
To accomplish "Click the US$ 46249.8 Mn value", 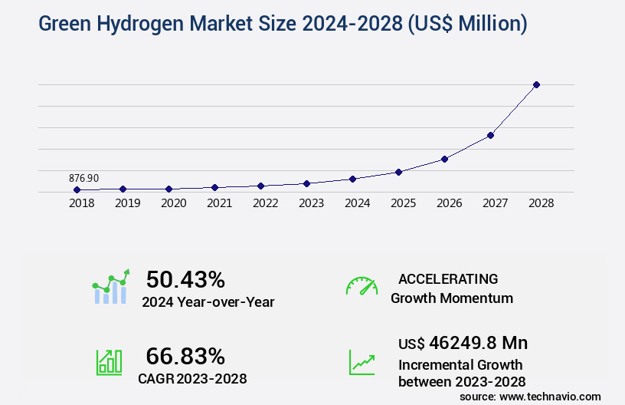I will (463, 342).
